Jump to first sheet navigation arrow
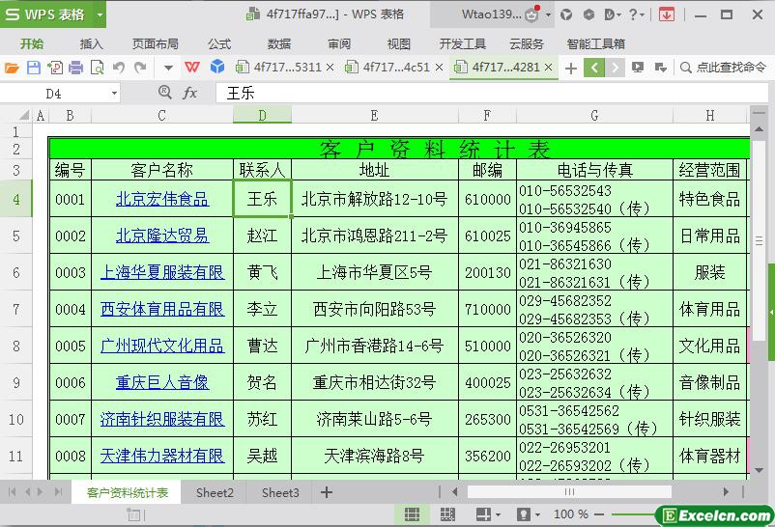This screenshot has height=527, width=775. point(13,492)
